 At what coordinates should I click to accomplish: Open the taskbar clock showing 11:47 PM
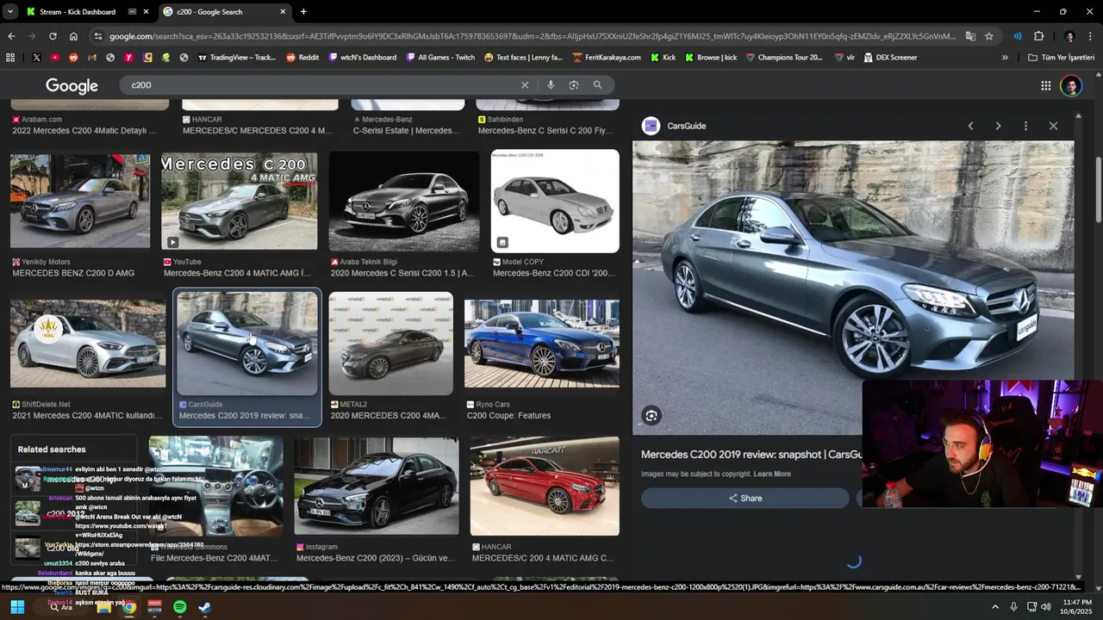tap(1077, 607)
